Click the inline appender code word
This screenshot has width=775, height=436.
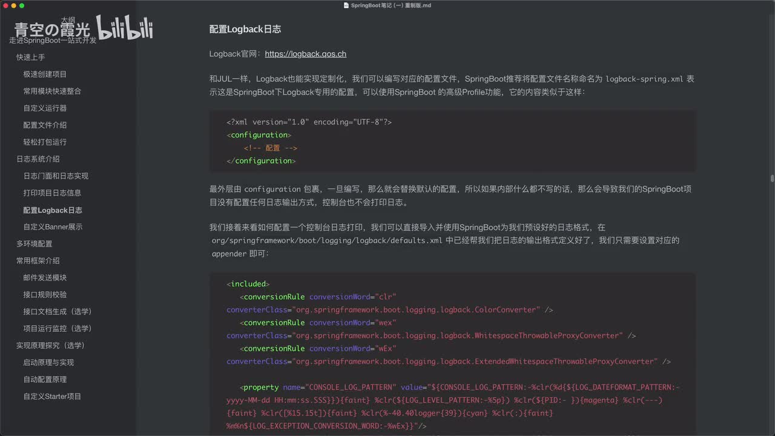click(x=229, y=254)
